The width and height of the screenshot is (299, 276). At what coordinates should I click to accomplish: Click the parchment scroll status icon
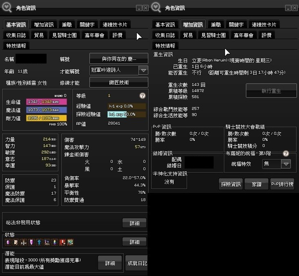(x=16, y=242)
